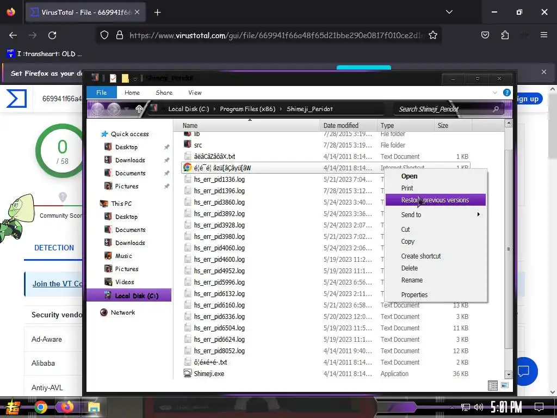
Task: Close the VirusTotal tab
Action: pyautogui.click(x=137, y=12)
